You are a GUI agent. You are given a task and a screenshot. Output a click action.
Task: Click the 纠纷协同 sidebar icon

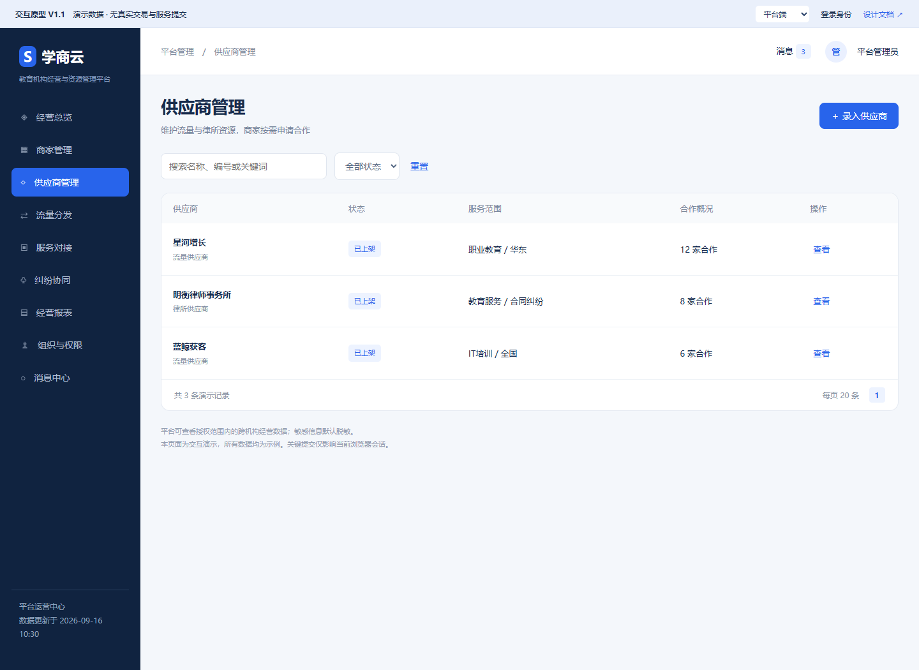tap(24, 280)
